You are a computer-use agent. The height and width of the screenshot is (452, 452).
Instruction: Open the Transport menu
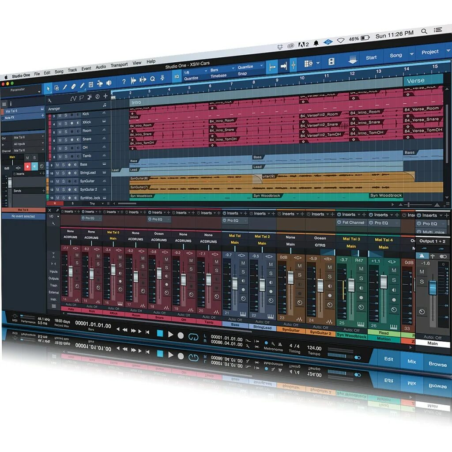(x=119, y=65)
